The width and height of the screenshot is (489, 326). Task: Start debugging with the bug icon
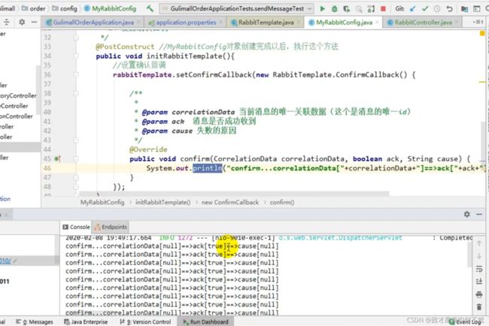pyautogui.click(x=334, y=9)
